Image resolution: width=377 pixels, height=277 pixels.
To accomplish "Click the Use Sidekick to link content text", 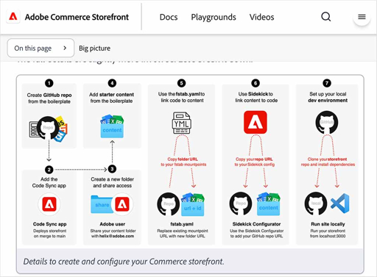I will (256, 97).
